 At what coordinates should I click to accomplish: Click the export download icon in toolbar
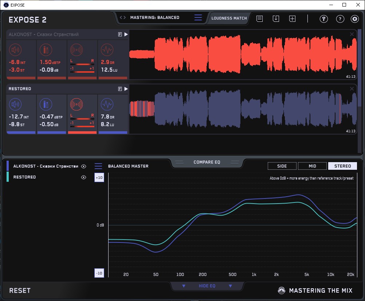(x=276, y=19)
